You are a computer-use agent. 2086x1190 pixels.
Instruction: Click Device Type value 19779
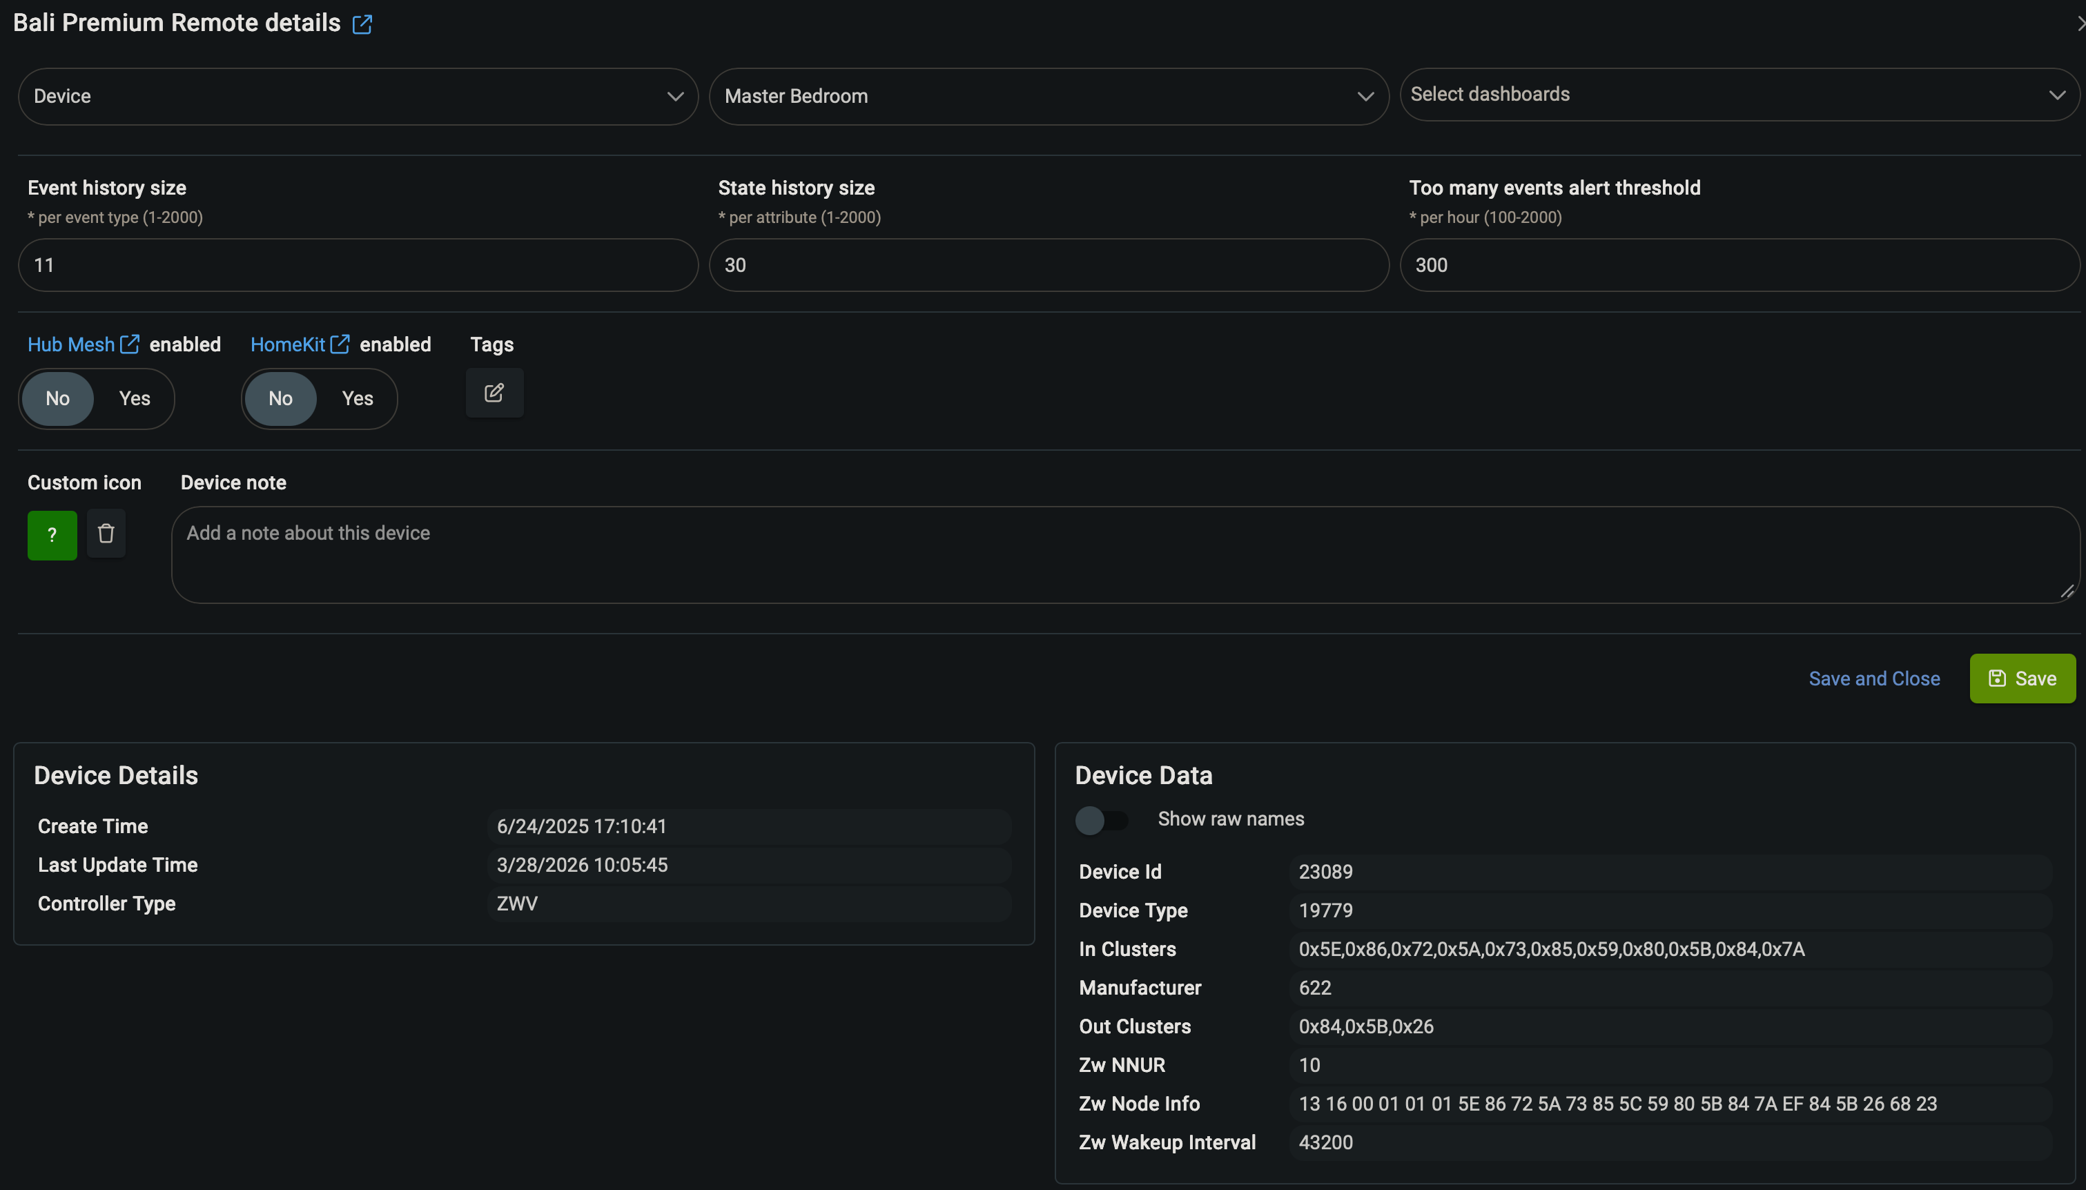tap(1326, 910)
